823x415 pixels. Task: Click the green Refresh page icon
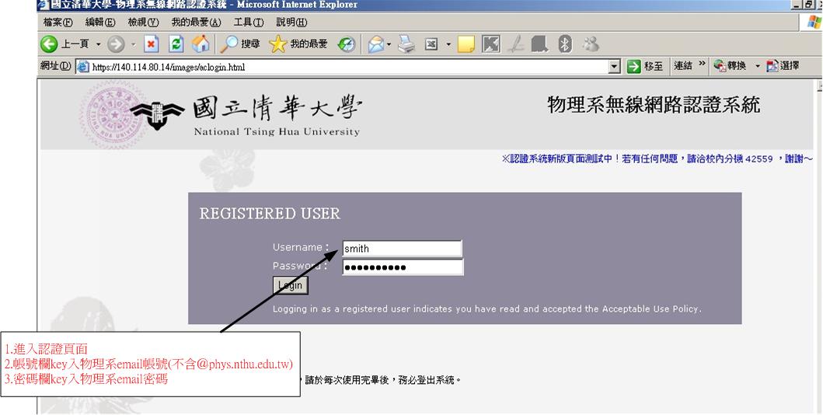(176, 45)
